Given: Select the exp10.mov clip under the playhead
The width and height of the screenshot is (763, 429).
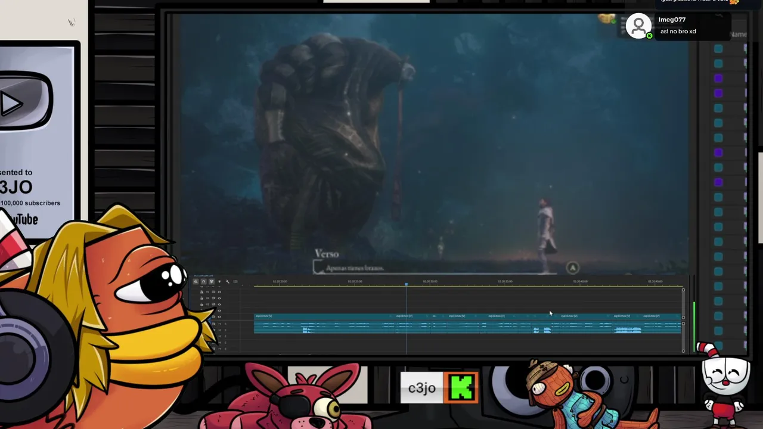Looking at the screenshot, I should click(x=411, y=316).
